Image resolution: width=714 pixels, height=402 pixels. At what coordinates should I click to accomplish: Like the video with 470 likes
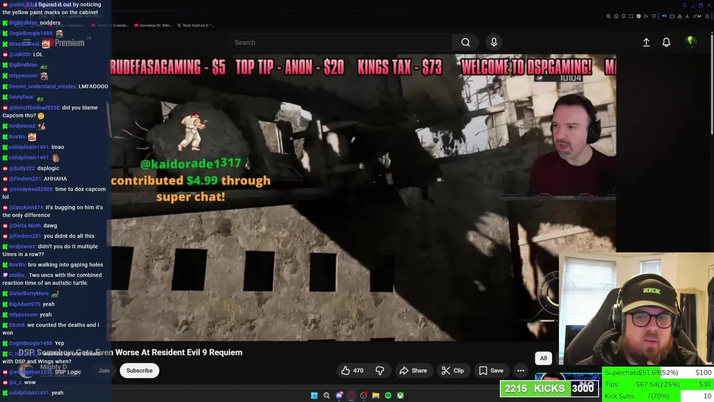(x=352, y=371)
